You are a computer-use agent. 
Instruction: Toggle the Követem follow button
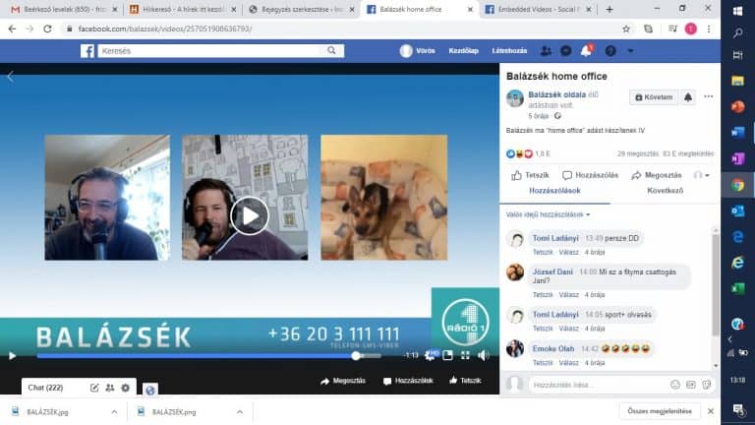pyautogui.click(x=653, y=97)
